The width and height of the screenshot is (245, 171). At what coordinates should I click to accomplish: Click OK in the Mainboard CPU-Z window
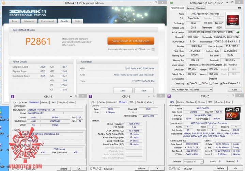tap(79, 169)
